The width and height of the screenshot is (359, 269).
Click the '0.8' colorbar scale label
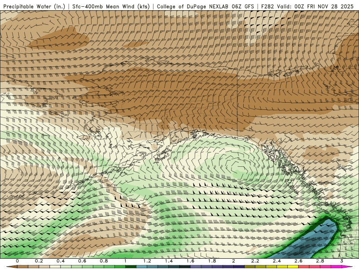pyautogui.click(x=104, y=261)
